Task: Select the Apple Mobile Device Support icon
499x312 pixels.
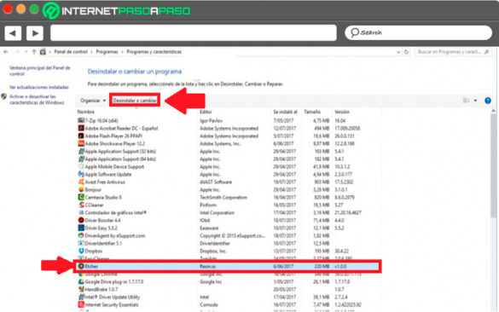Action: click(81, 166)
